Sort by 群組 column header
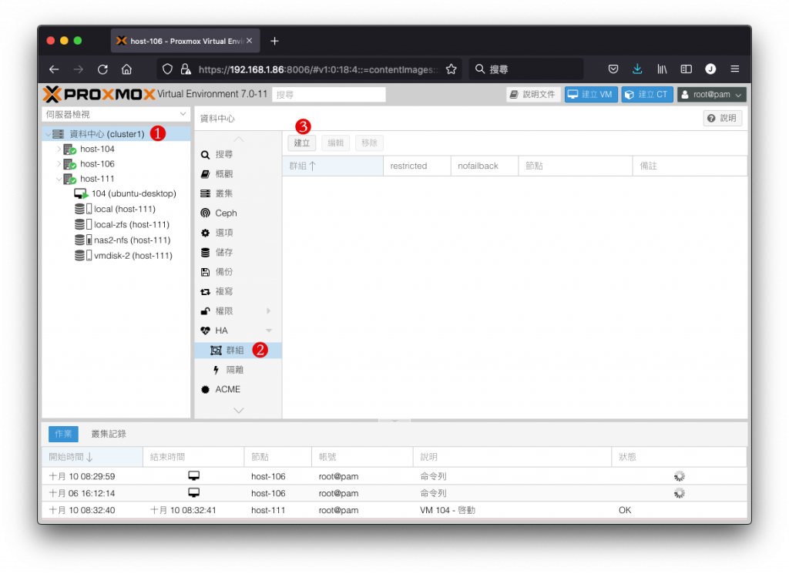Screen dimensions: 789x574 coord(333,166)
